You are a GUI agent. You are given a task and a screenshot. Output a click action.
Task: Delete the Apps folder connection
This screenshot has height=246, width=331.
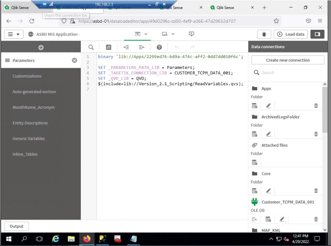[x=316, y=106]
